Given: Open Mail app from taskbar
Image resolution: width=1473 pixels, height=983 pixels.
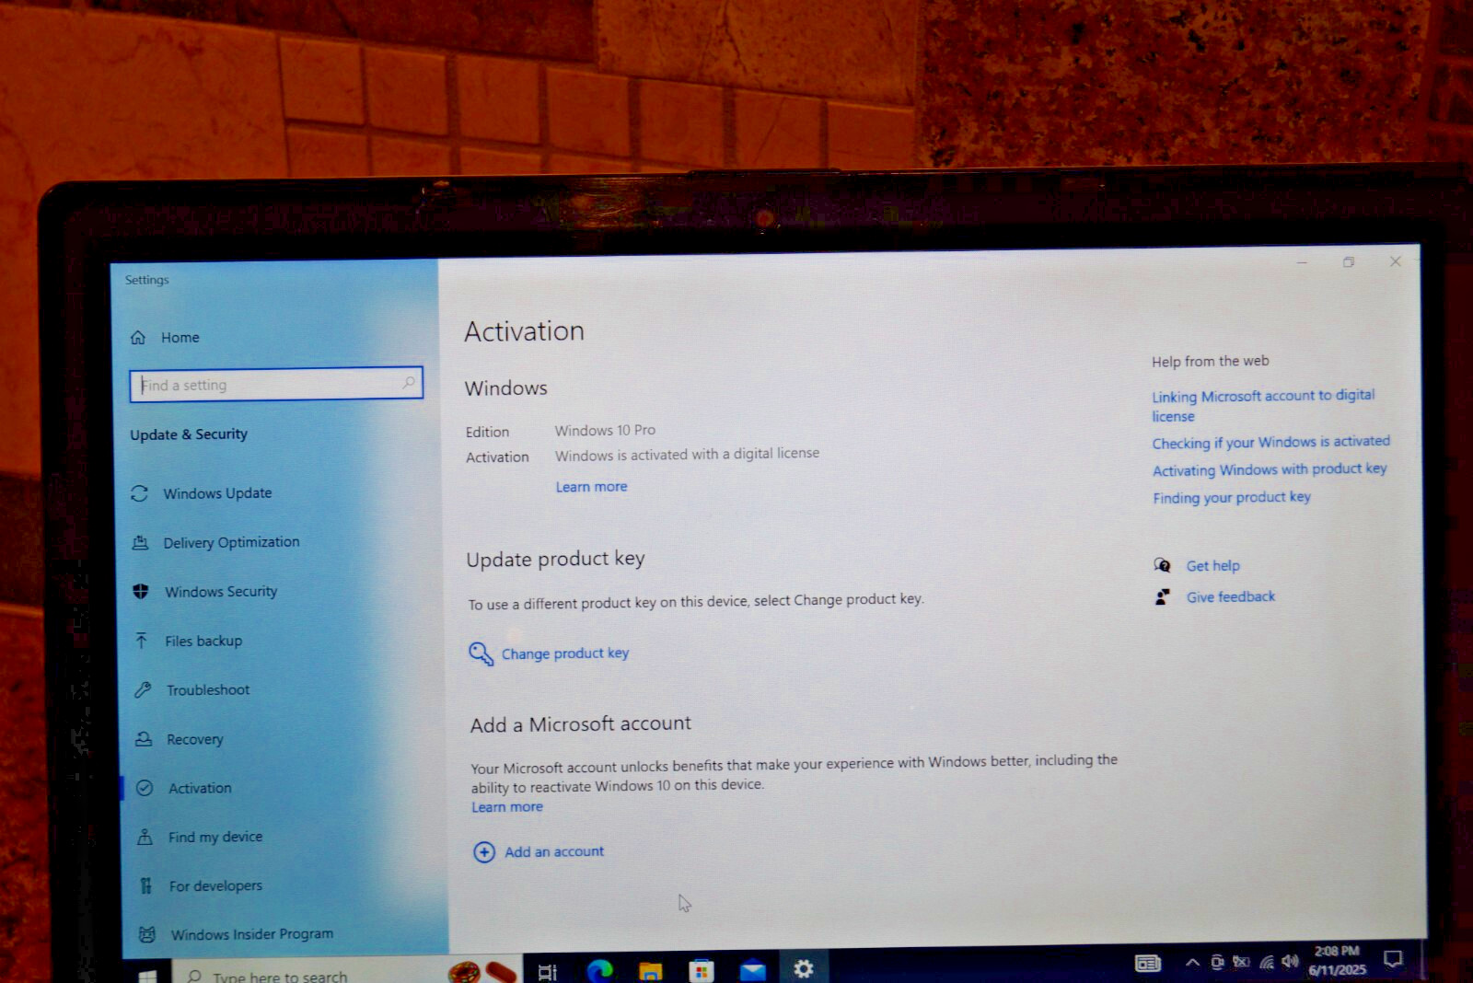Looking at the screenshot, I should coord(753,969).
